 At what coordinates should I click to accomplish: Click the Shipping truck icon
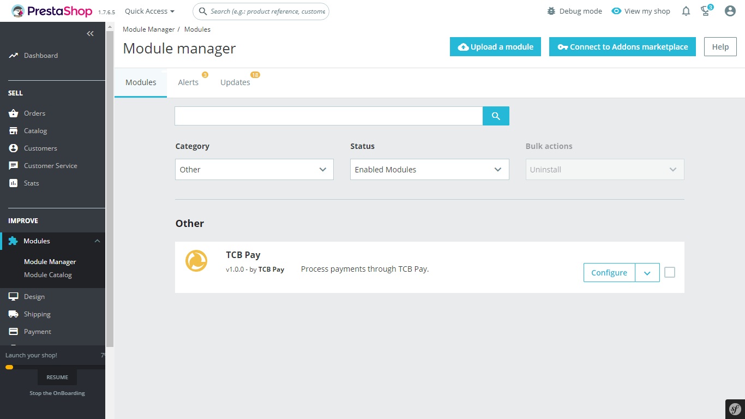point(14,314)
